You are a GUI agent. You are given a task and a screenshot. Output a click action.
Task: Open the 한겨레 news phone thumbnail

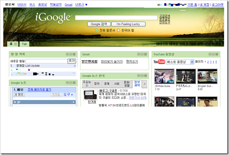click(90, 95)
